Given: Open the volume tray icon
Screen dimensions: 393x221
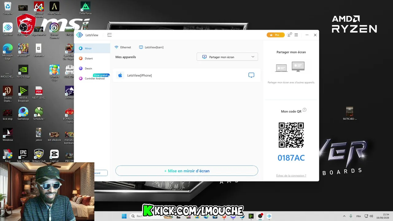Looking at the screenshot, I should pos(372,216).
